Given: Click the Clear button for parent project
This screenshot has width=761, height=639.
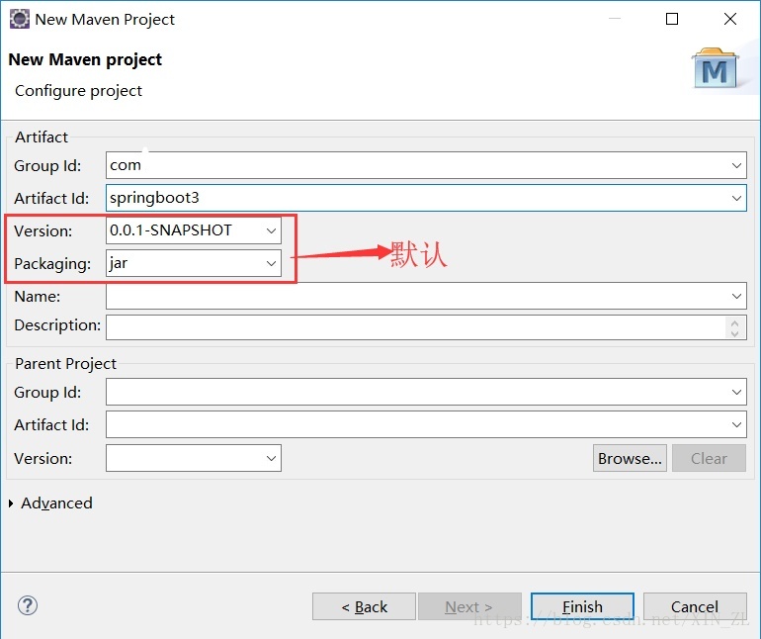Looking at the screenshot, I should [709, 458].
